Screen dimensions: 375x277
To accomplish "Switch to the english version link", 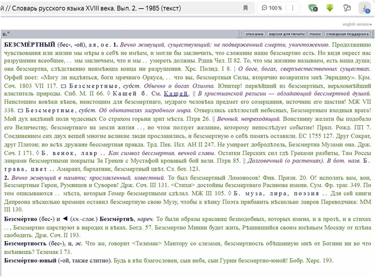I will click(357, 25).
